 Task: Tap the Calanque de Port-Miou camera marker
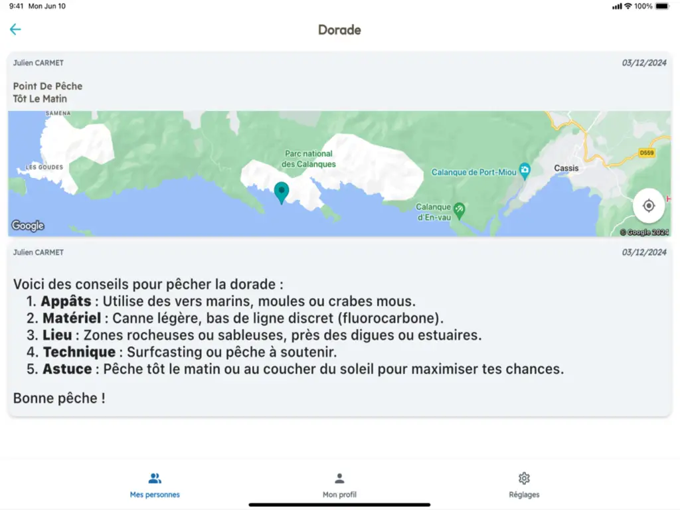[x=525, y=169]
